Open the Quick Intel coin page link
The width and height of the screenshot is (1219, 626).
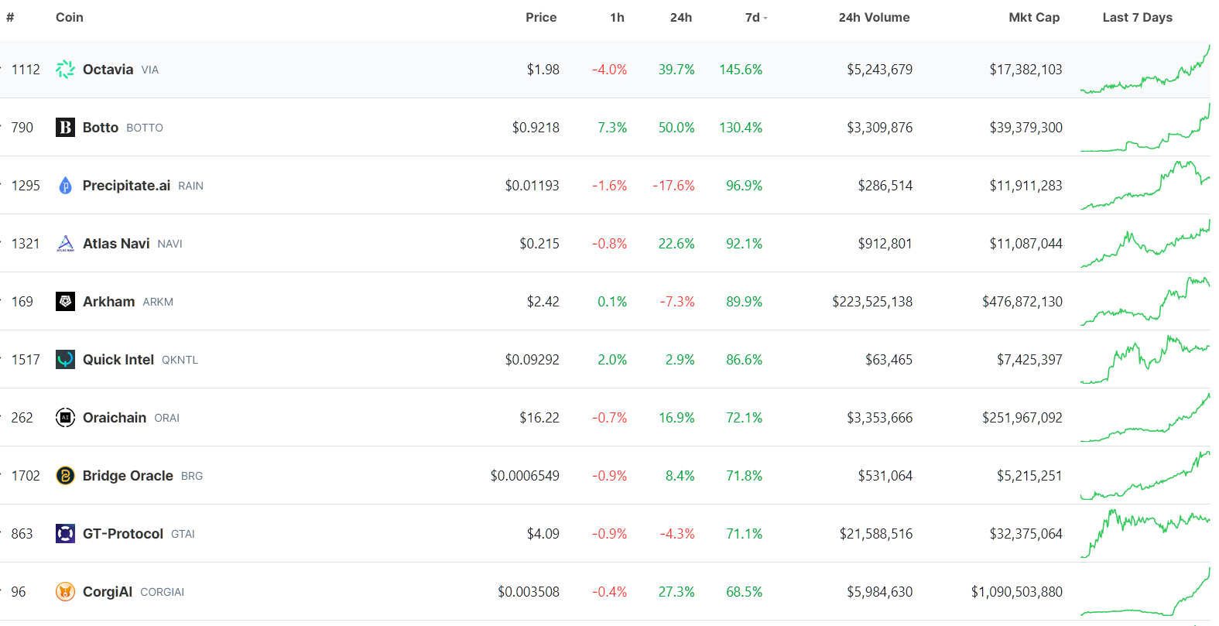[x=118, y=360]
